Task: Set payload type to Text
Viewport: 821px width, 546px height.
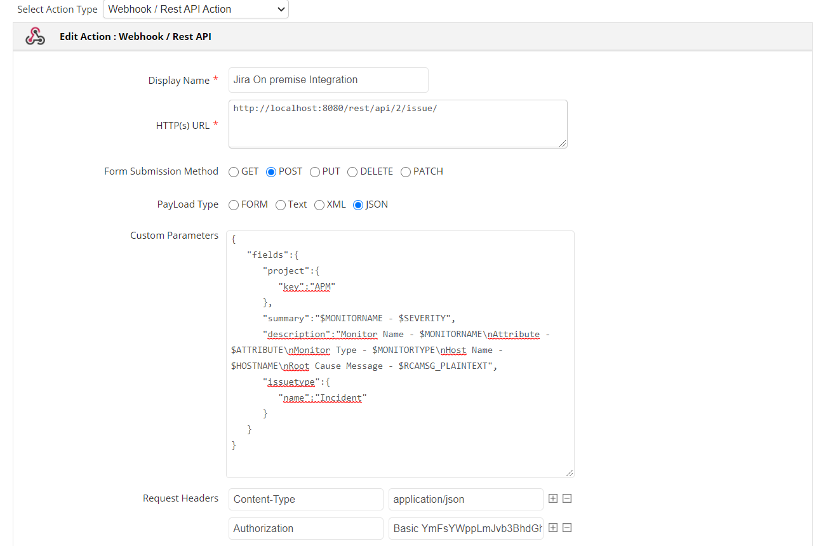Action: [281, 205]
